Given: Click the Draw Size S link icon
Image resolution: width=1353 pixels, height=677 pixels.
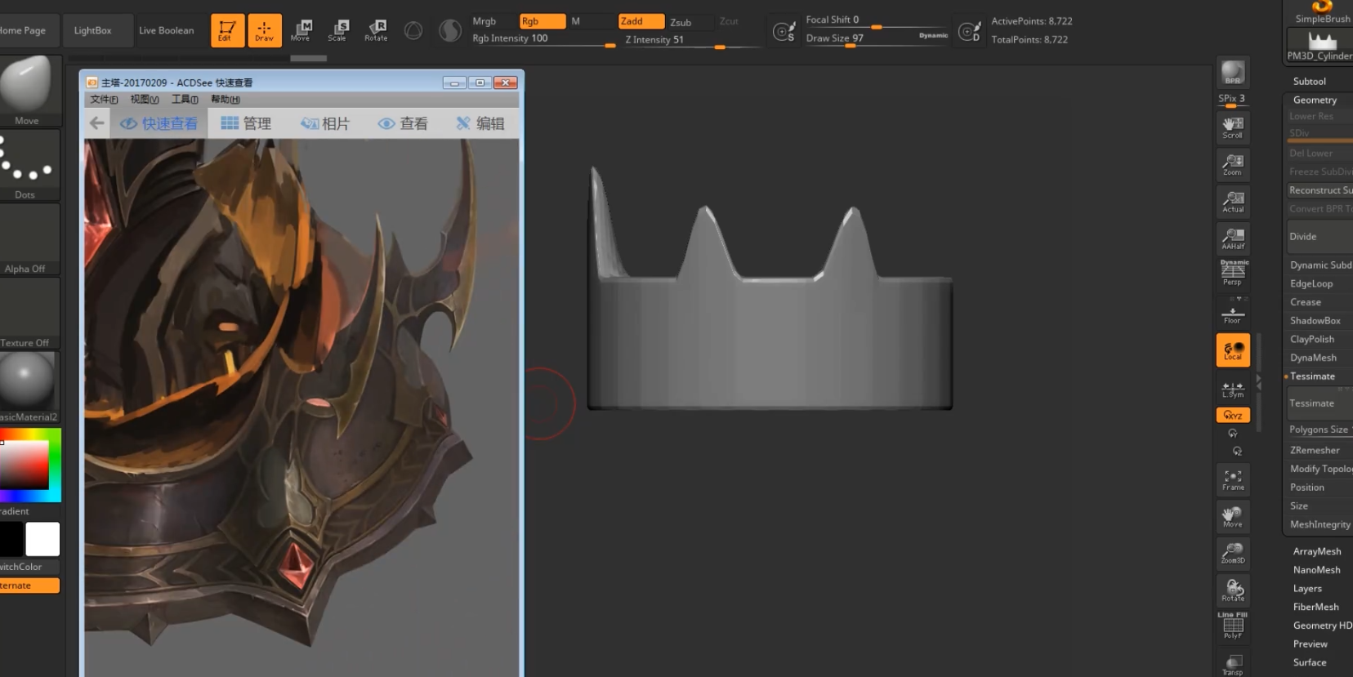Looking at the screenshot, I should tap(784, 31).
